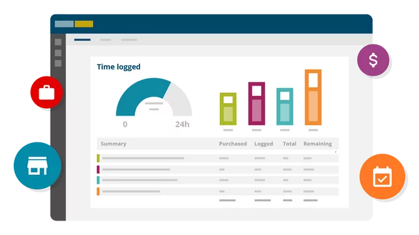Image resolution: width=419 pixels, height=235 pixels.
Task: Select the orange marker summary row
Action: click(217, 191)
